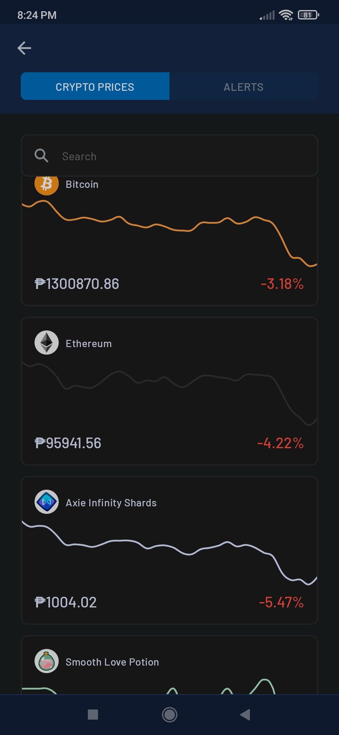Tap the Smooth Love Potion label
This screenshot has width=339, height=735.
112,662
